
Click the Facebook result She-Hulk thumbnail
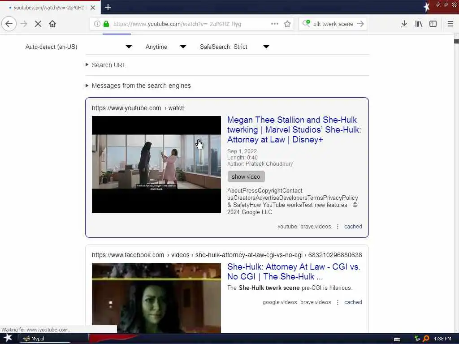[156, 298]
